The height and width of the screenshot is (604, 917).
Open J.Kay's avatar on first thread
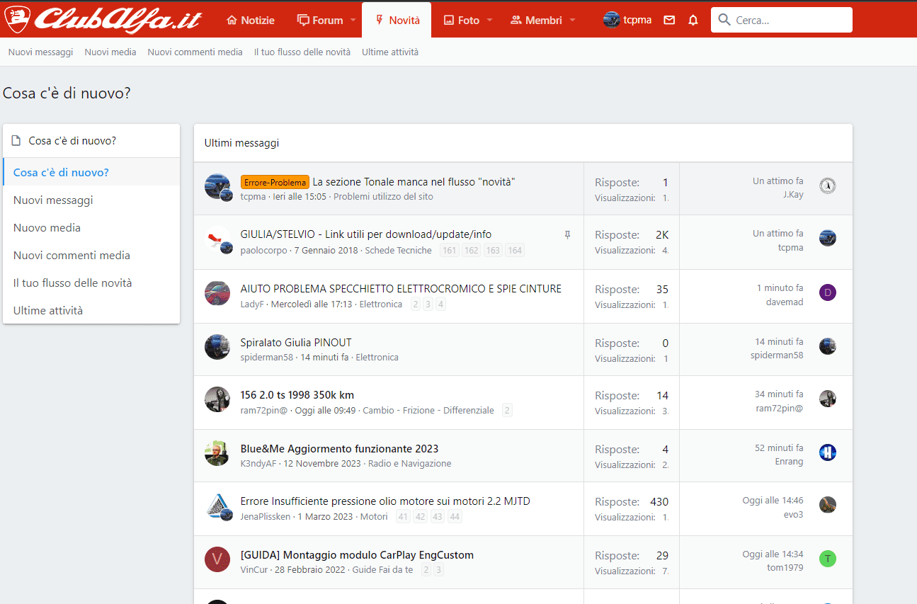[x=828, y=186]
